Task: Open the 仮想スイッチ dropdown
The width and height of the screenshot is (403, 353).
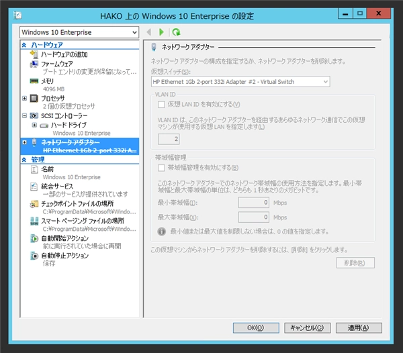Action: pos(240,82)
